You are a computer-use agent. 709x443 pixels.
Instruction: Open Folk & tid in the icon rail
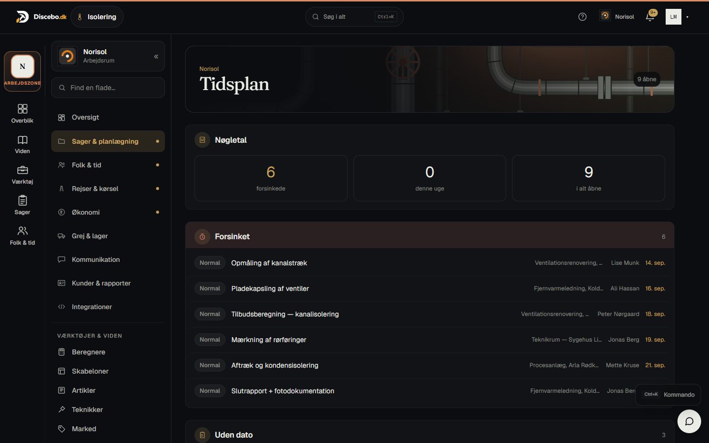point(22,236)
